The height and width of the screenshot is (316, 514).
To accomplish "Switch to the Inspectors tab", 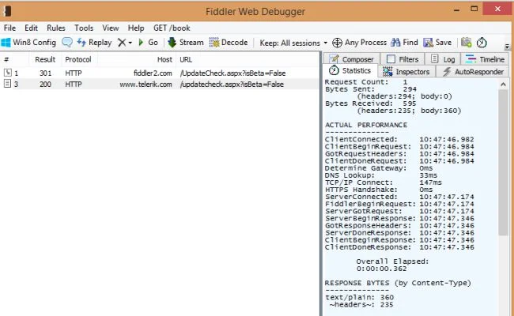I will click(406, 71).
